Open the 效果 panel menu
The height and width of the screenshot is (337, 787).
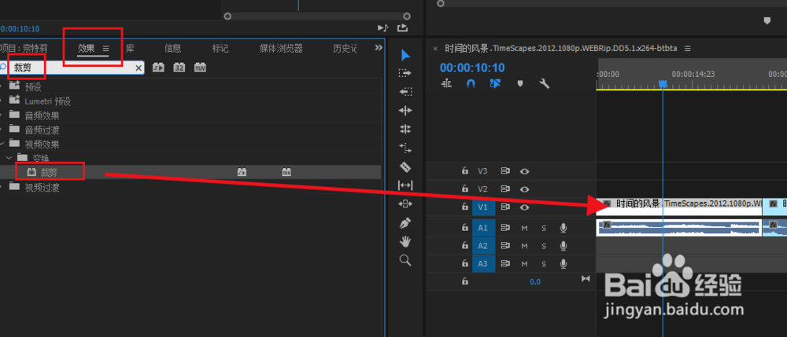click(x=106, y=49)
